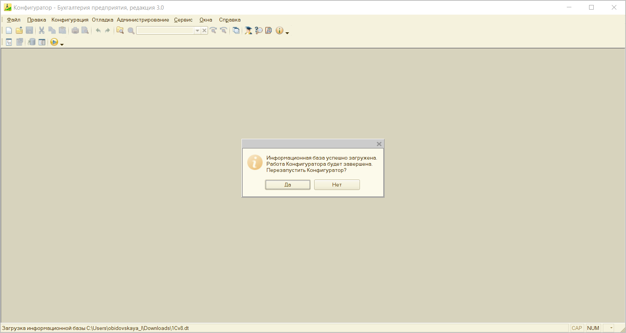Click the Find previous icon
Viewport: 626px width, 333px height.
point(223,30)
